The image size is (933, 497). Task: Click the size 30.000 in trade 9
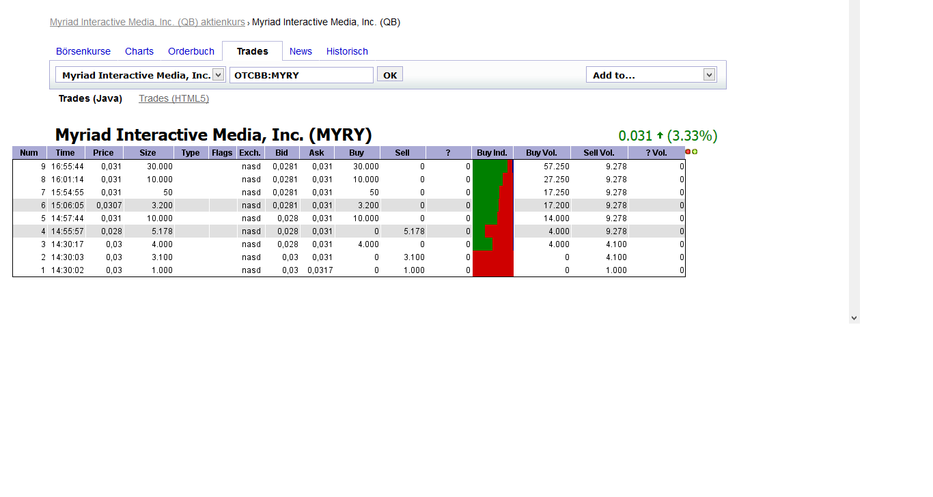(159, 167)
